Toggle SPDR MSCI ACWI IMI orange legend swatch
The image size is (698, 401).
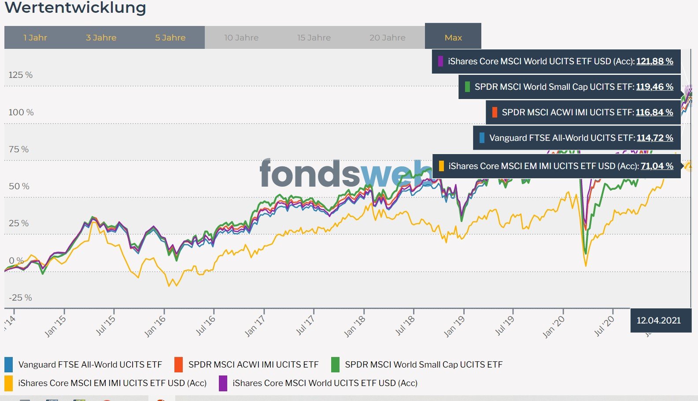coord(179,364)
